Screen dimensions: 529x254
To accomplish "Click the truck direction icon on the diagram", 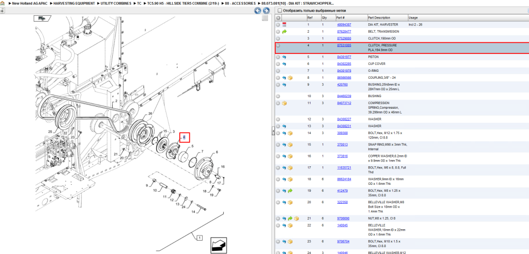I will [41, 18].
